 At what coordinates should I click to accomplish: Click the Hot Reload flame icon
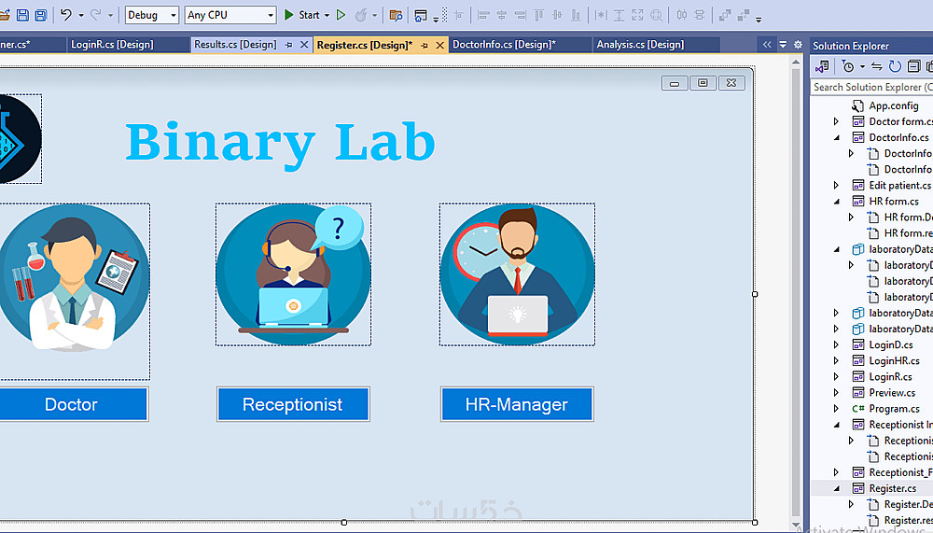pyautogui.click(x=360, y=15)
